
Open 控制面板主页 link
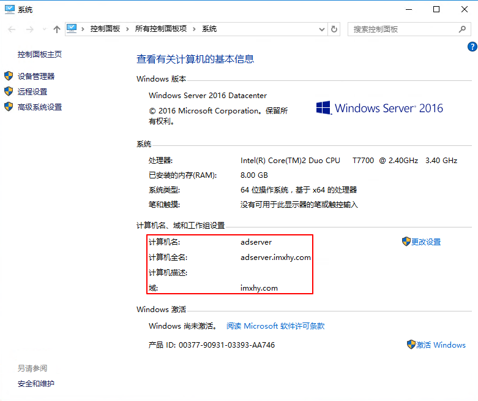pyautogui.click(x=40, y=54)
